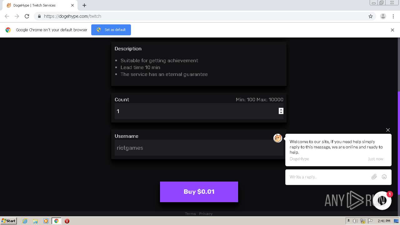
Task: Select the DogeHype Twitch Services tab
Action: pos(41,5)
